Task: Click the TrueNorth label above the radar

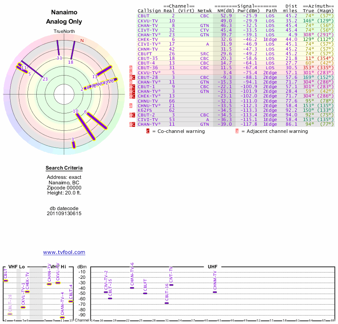Action: tap(64, 32)
